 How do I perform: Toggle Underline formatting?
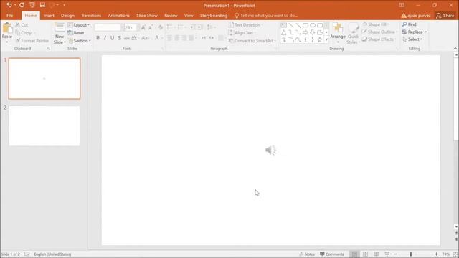click(x=112, y=38)
